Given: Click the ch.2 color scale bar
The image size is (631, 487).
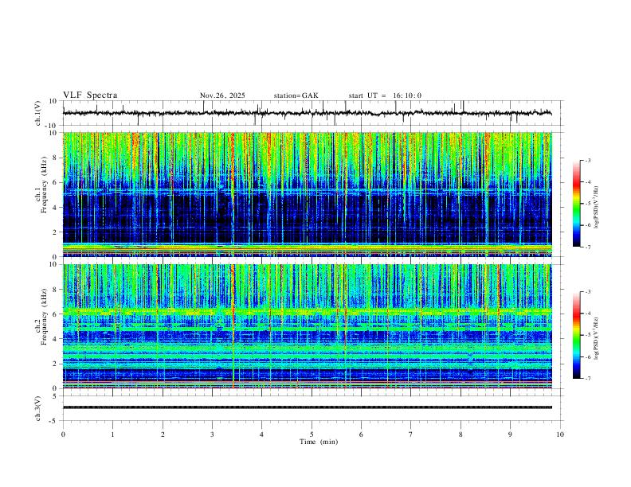Looking at the screenshot, I should coord(576,335).
